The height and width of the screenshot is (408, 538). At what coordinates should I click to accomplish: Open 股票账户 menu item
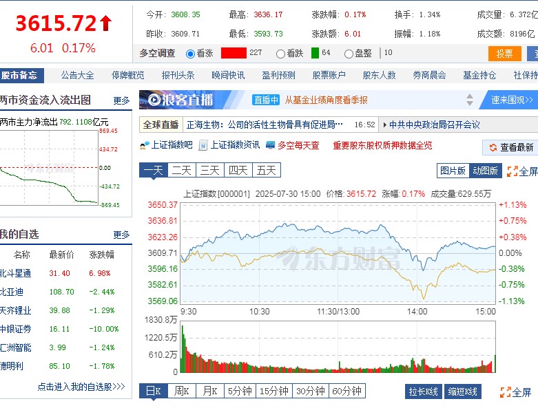point(329,76)
